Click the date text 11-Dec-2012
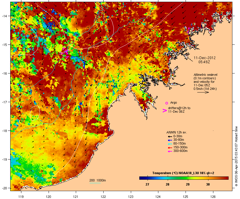The width and height of the screenshot is (240, 199). point(205,58)
